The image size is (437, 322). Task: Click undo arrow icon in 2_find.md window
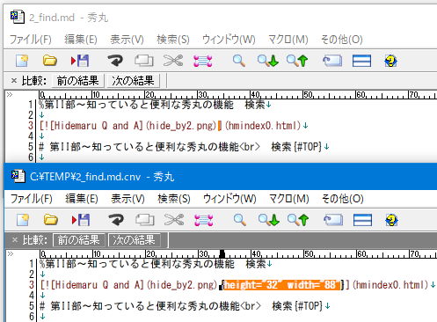pyautogui.click(x=115, y=61)
